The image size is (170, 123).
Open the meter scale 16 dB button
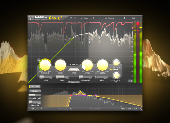click(130, 81)
